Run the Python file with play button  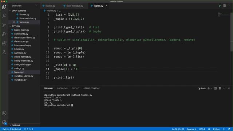click(x=220, y=6)
